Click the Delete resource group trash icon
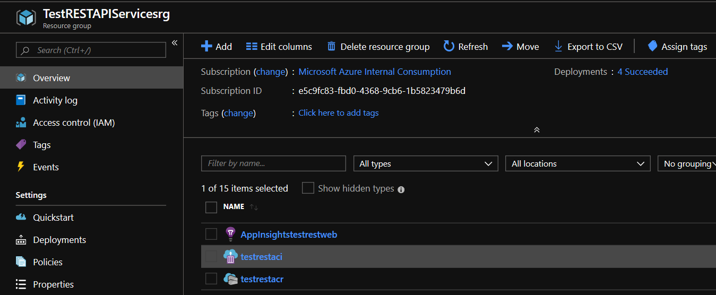Screen dimensions: 716x295 [x=332, y=47]
